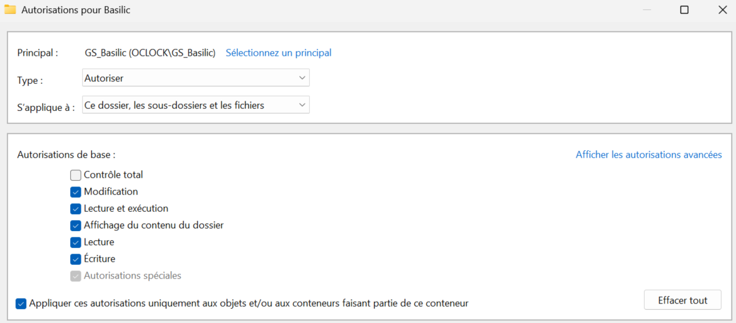
Task: Uncheck Appliquer ces autorisations uniquement checkbox
Action: (21, 304)
